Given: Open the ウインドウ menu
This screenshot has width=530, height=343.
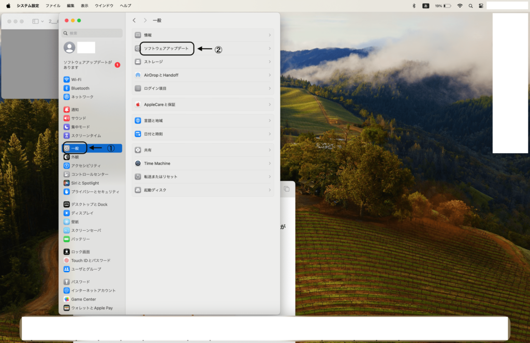Looking at the screenshot, I should (x=104, y=6).
